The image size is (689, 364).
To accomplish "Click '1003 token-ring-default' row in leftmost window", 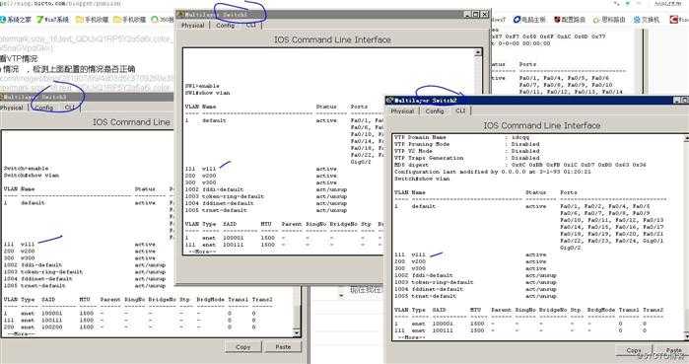I will click(85, 271).
